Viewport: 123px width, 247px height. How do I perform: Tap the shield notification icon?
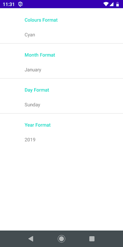click(20, 4)
